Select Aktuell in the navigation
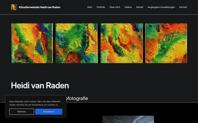The image size is (198, 123). [x=139, y=7]
